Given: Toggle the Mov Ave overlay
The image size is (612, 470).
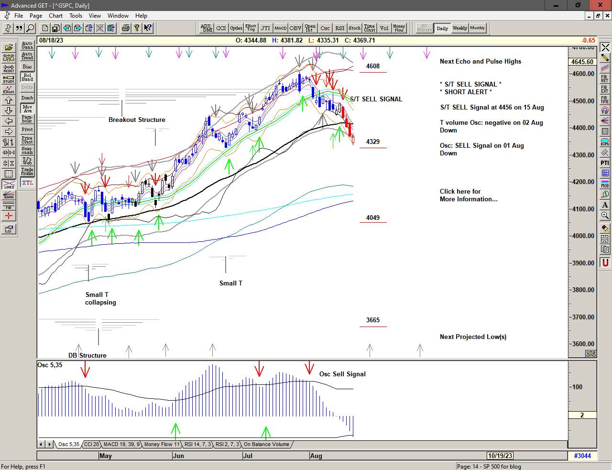Looking at the screenshot, I should coord(27,109).
